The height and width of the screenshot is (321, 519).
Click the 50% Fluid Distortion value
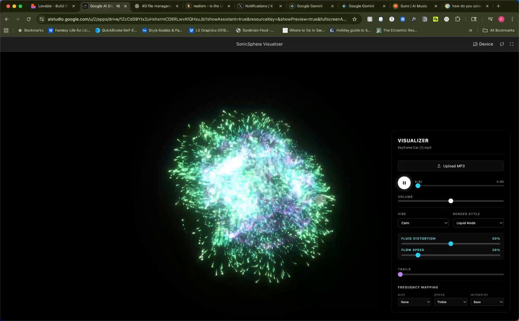click(496, 239)
